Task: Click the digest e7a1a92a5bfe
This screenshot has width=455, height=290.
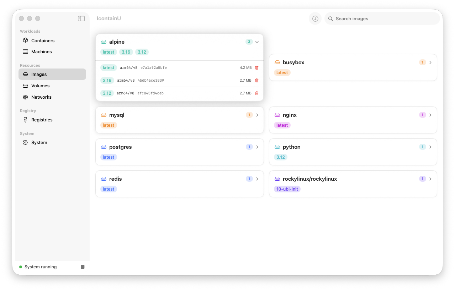Action: [x=154, y=68]
